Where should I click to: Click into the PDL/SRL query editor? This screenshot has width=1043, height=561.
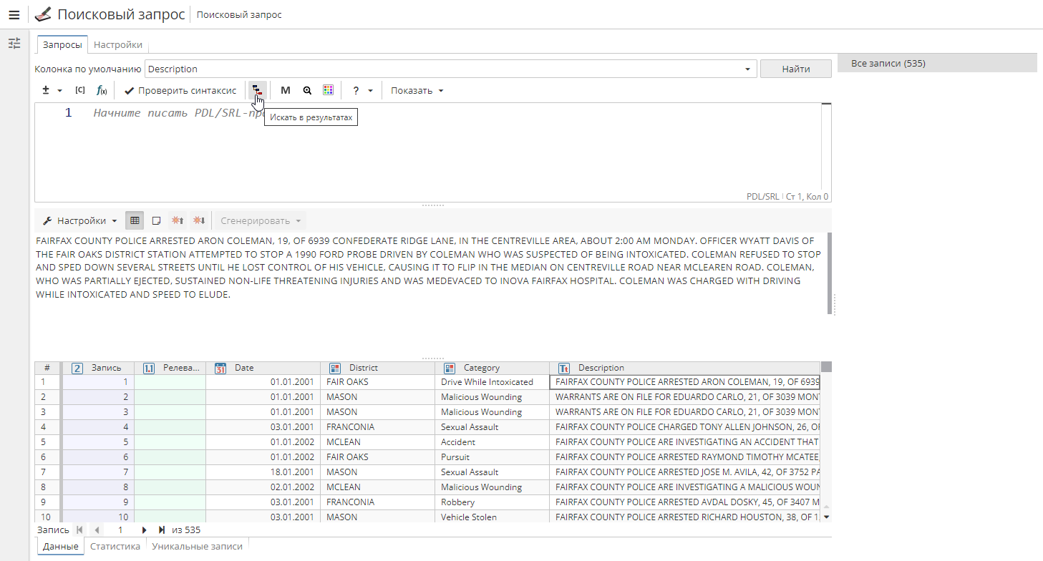[x=433, y=152]
